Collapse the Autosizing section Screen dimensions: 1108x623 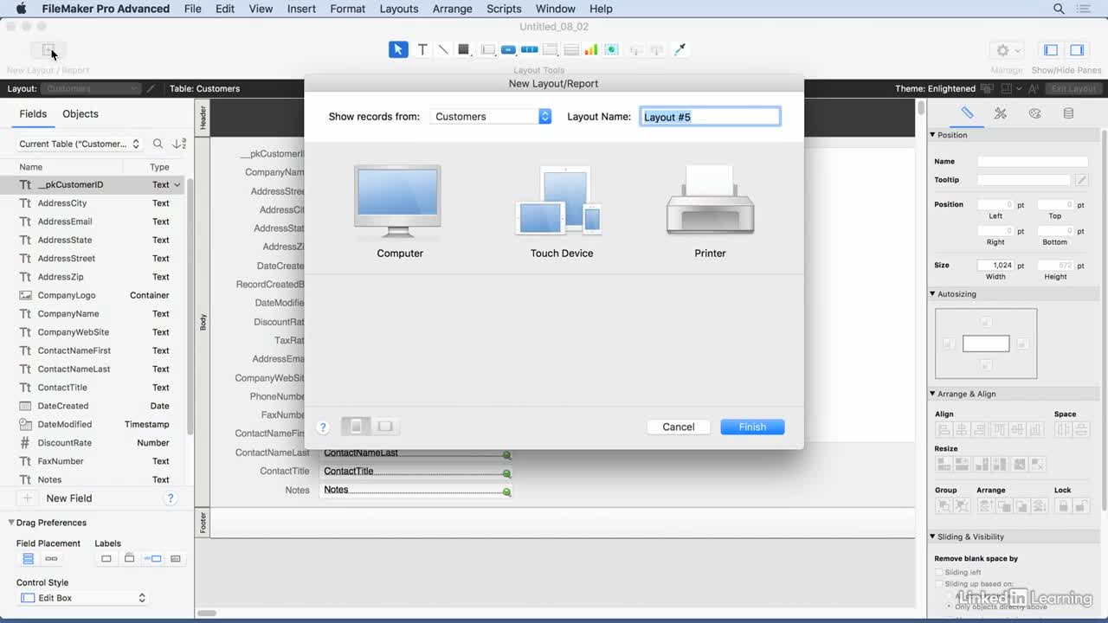(x=932, y=294)
